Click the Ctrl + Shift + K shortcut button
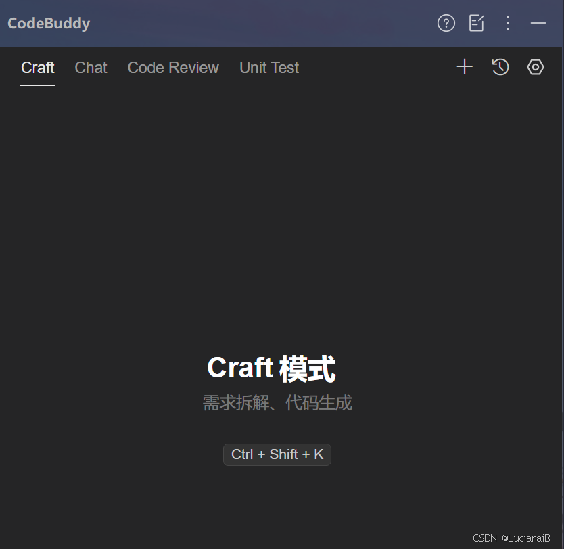 (277, 454)
